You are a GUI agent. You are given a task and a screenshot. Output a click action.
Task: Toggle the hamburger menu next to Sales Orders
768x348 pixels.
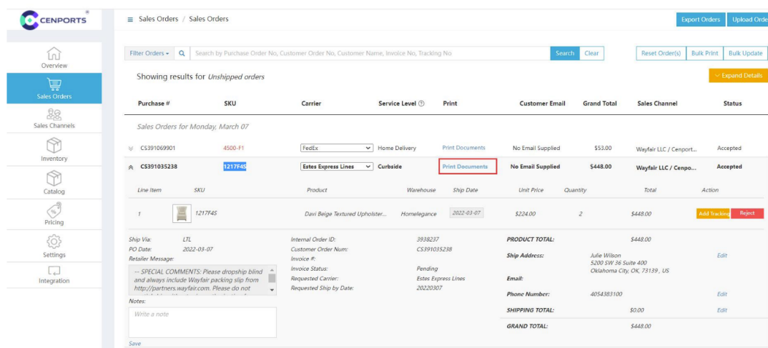[130, 19]
